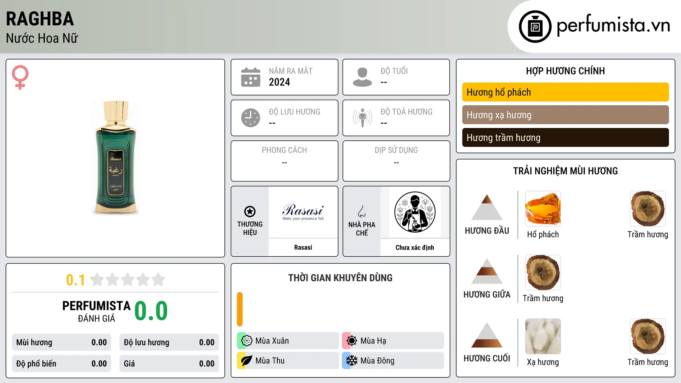Click the Độ lưu hương 0.00 score row

coord(169,342)
